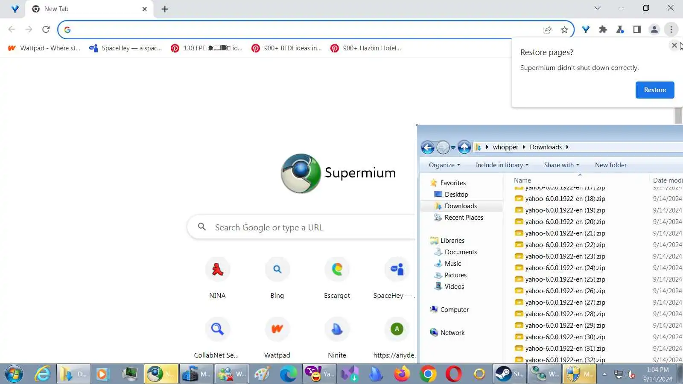Open Include in library dropdown
The height and width of the screenshot is (384, 683).
pos(502,165)
